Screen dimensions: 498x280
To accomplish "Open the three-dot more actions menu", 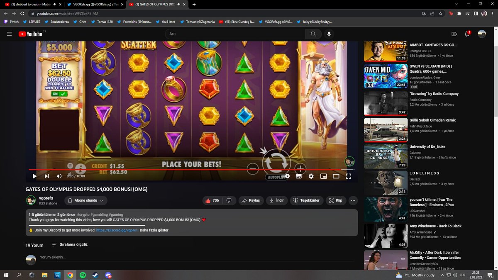I will [x=353, y=200].
